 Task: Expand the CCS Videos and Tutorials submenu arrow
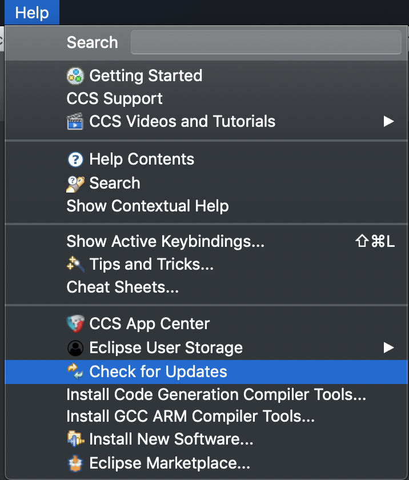[388, 121]
